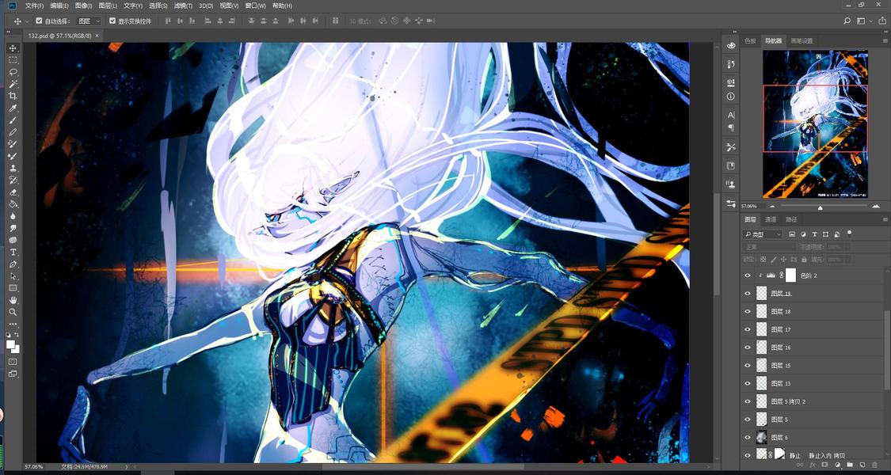Select the Clone Stamp tool
Screen dimensions: 891x475
click(13, 168)
